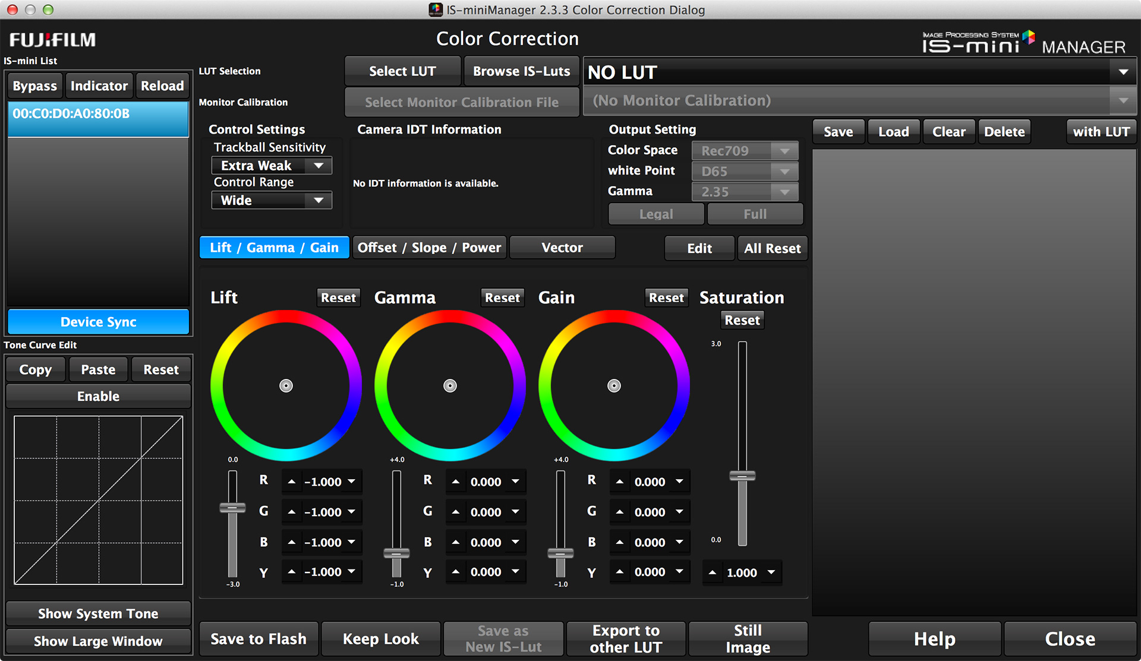Viewport: 1141px width, 661px height.
Task: Click the Saturation slider handle
Action: point(742,476)
